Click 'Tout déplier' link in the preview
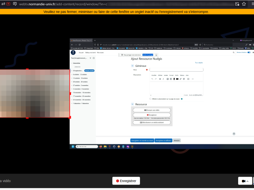The height and width of the screenshot is (190, 254). point(199,63)
